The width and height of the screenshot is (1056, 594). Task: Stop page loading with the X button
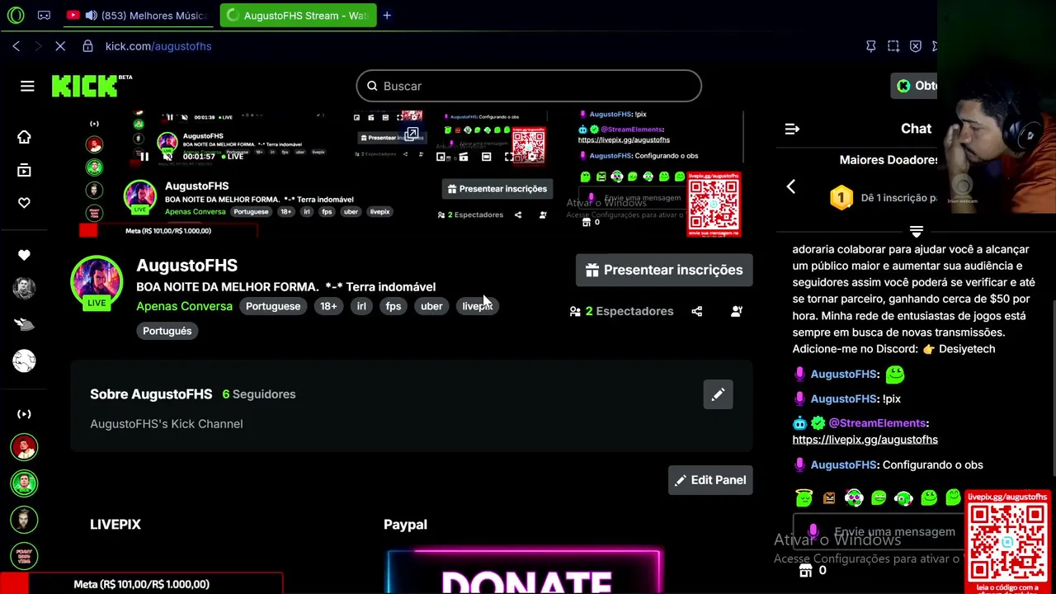pyautogui.click(x=59, y=46)
